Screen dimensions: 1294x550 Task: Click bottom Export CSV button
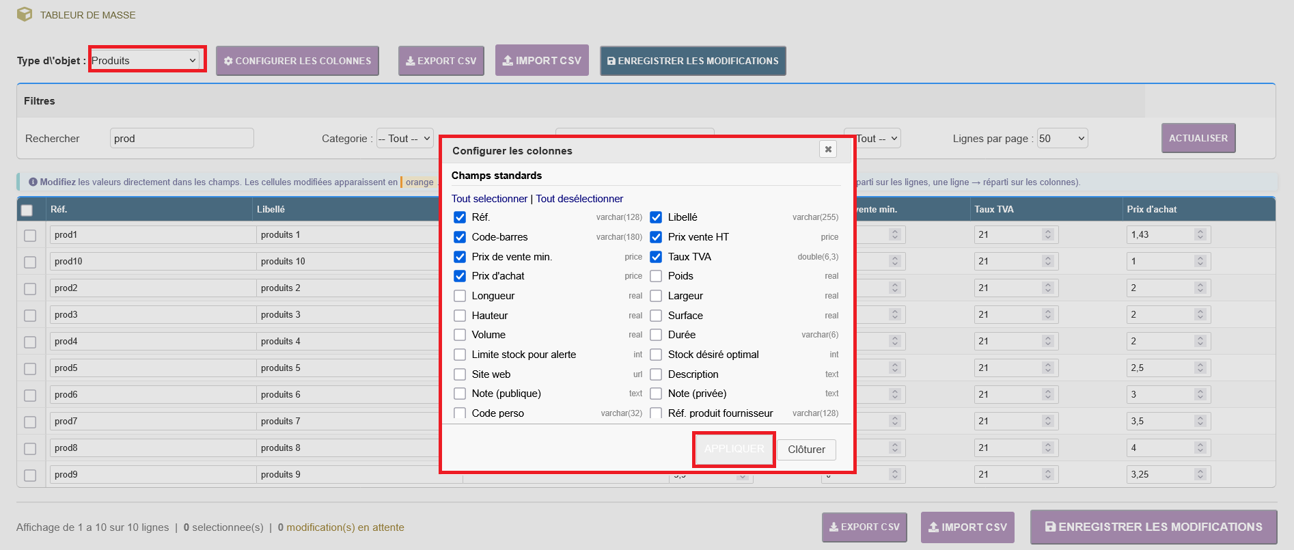click(864, 527)
